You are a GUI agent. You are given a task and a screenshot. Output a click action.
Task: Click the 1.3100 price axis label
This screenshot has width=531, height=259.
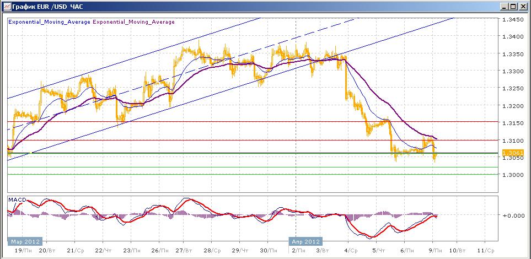pos(513,141)
